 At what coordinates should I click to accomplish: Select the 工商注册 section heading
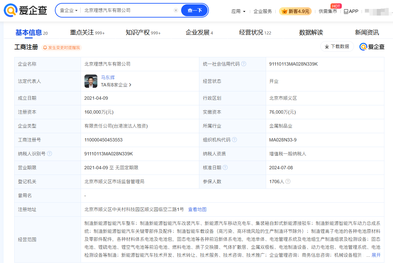pos(26,47)
